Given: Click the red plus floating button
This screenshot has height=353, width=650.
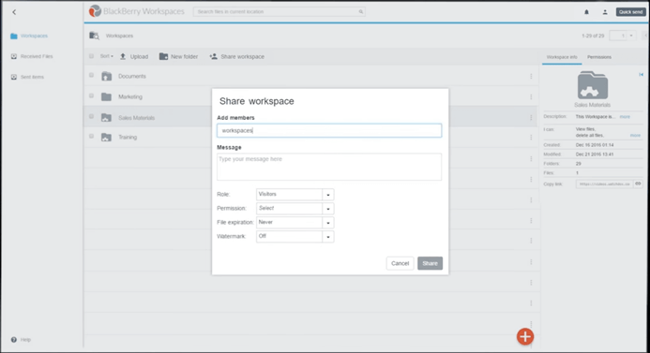Looking at the screenshot, I should [x=525, y=336].
